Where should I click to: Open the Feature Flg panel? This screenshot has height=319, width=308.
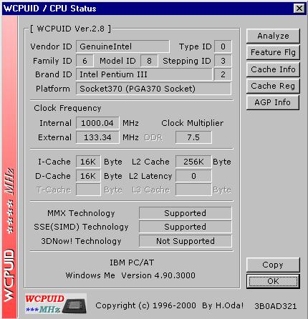[273, 52]
